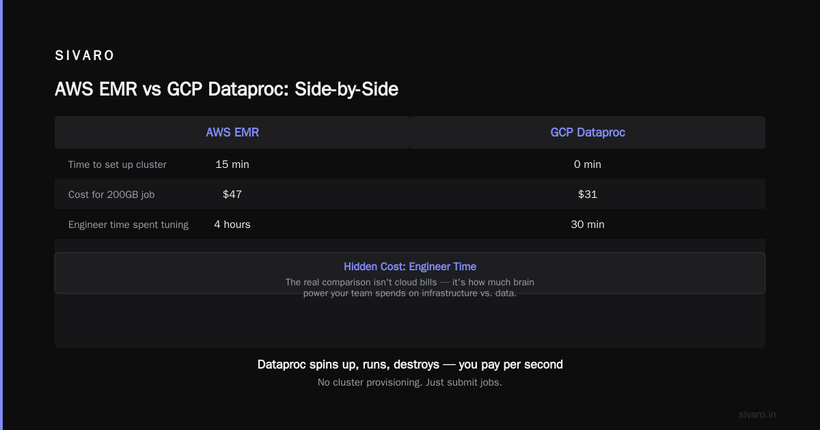Select the 'Cost for 200GB job' label
Viewport: 820px width, 430px height.
[111, 195]
